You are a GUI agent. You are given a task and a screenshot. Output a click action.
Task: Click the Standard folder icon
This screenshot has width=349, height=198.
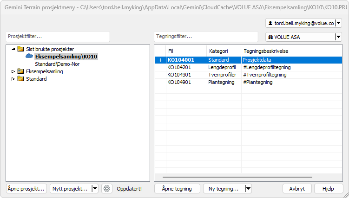point(20,79)
